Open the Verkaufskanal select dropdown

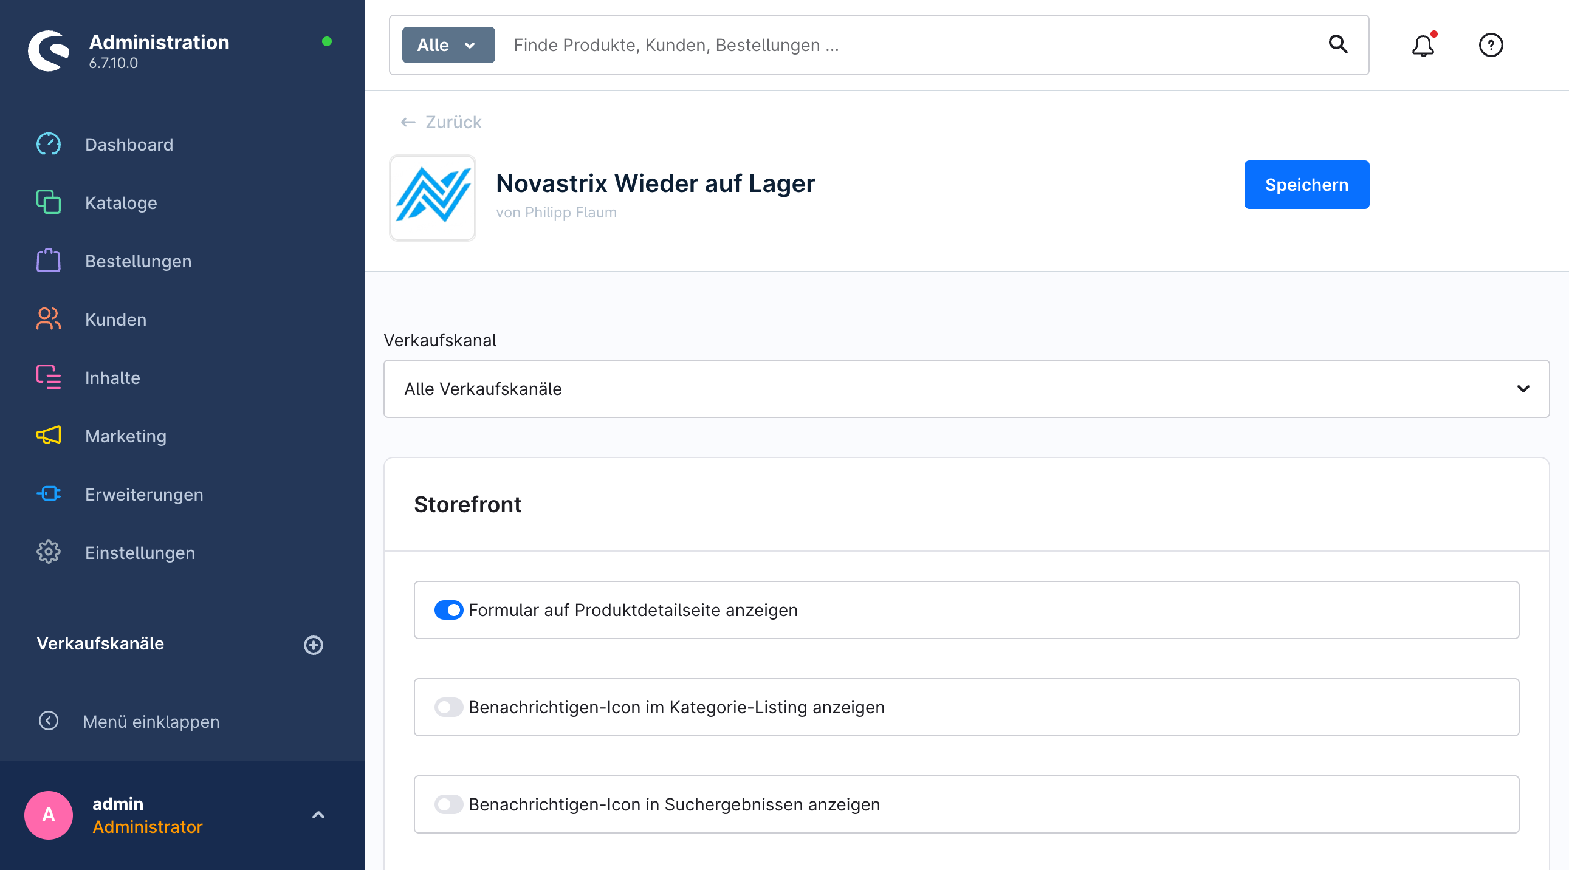point(967,389)
